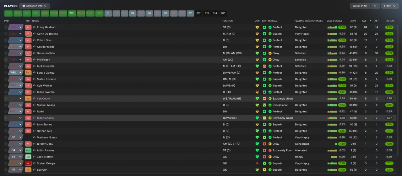Tick the selection circle for João Cancelo
The width and height of the screenshot is (402, 176).
coord(6,118)
